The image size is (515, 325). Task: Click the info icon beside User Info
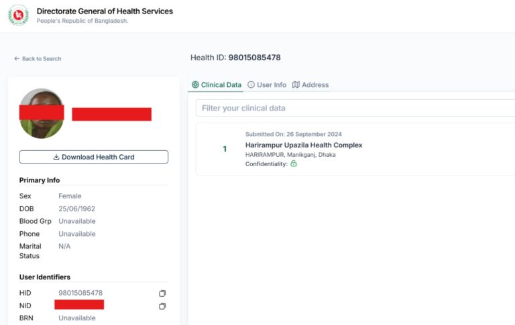pyautogui.click(x=251, y=85)
